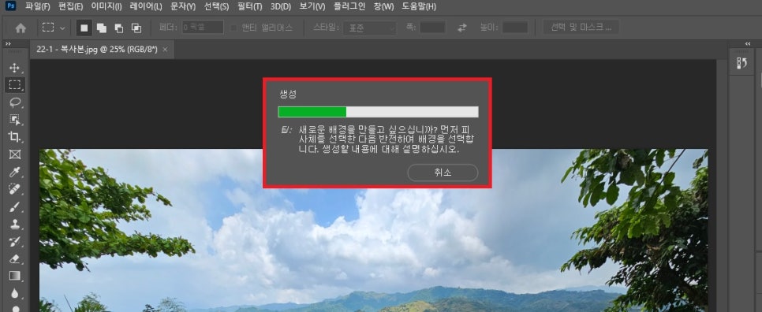Viewport: 762px width, 312px height.
Task: Expand the tools panel double arrows
Action: coord(8,43)
